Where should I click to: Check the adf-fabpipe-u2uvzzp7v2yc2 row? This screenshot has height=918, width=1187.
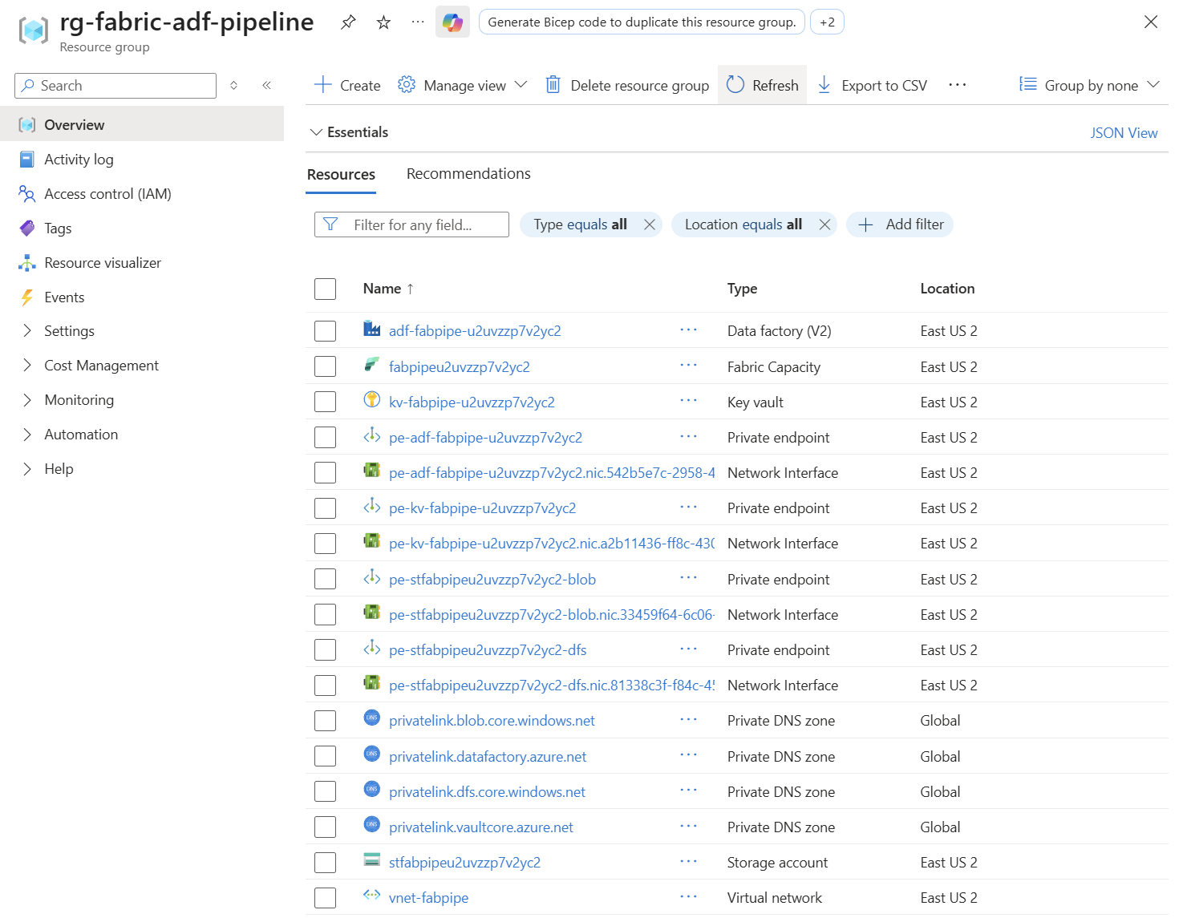point(325,330)
